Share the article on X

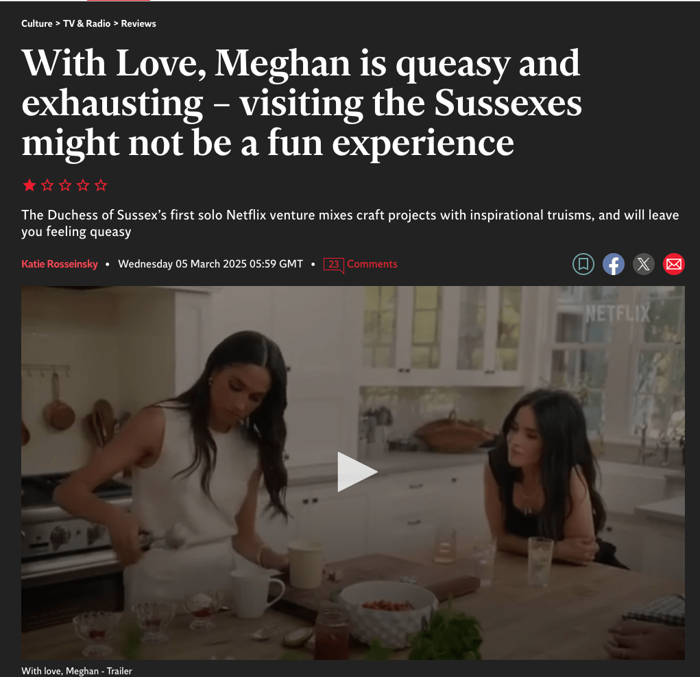pyautogui.click(x=643, y=264)
